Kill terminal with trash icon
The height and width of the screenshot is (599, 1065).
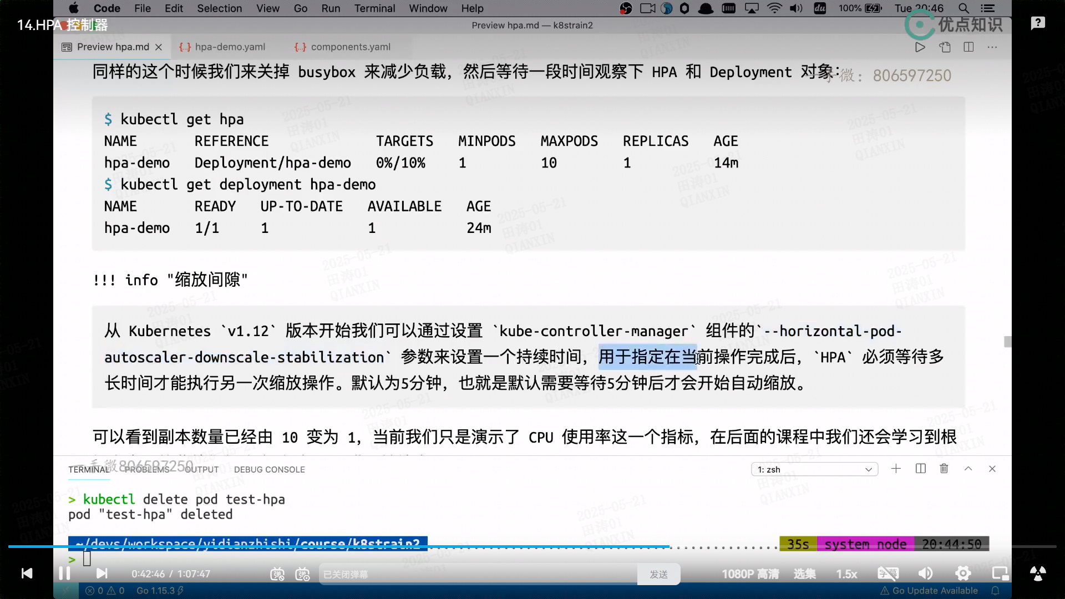pyautogui.click(x=944, y=469)
